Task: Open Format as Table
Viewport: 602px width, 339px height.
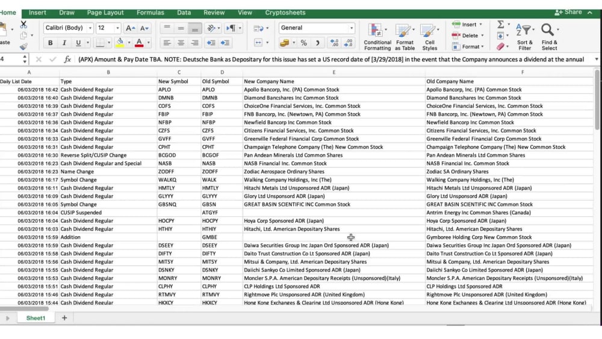Action: (405, 37)
